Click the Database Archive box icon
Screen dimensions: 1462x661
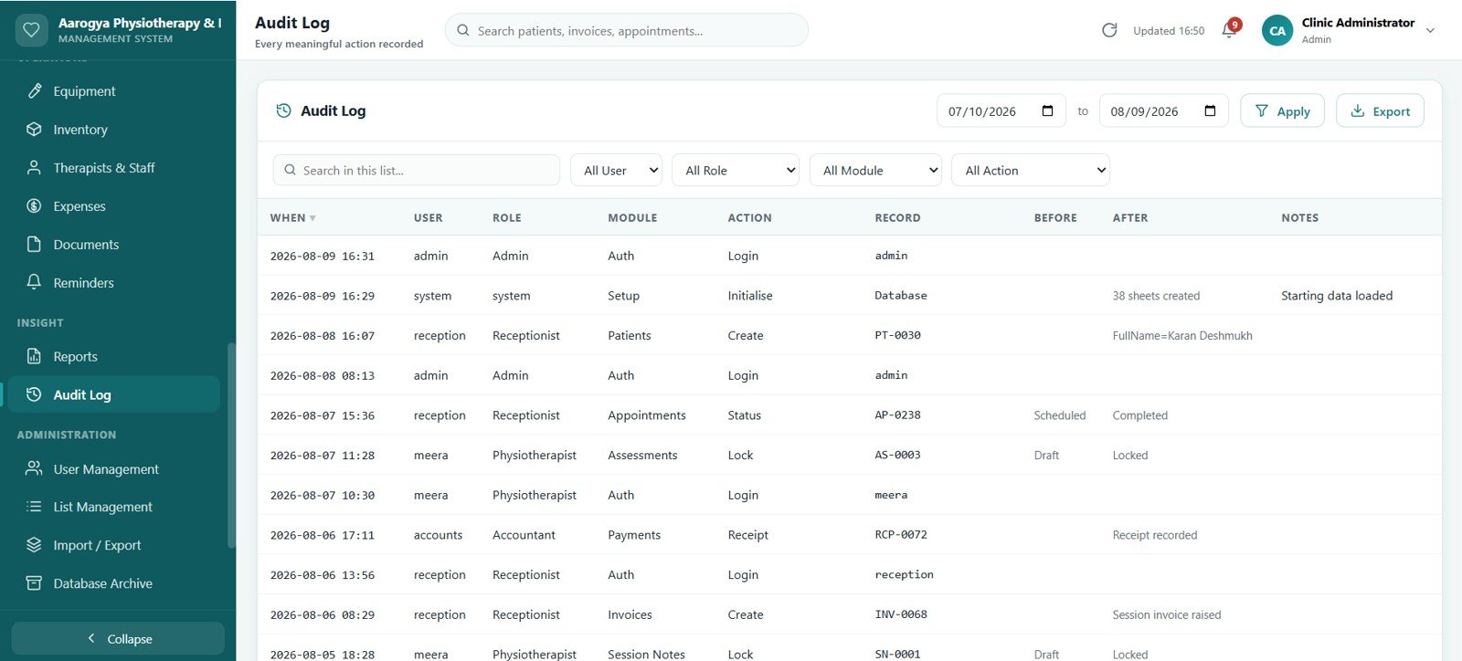click(34, 583)
